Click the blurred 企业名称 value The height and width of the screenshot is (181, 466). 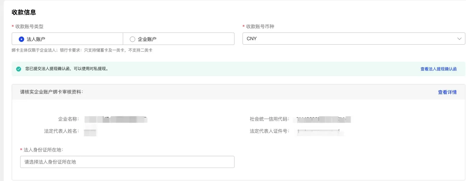(x=116, y=119)
